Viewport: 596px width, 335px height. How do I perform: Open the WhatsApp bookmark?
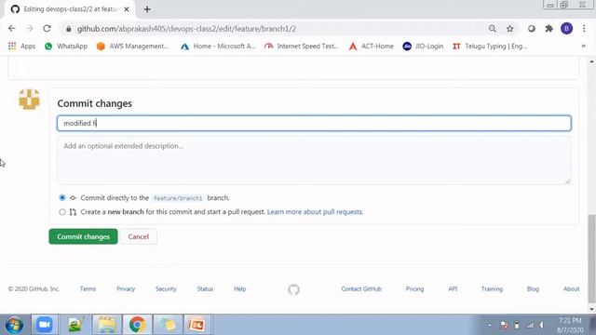point(66,46)
